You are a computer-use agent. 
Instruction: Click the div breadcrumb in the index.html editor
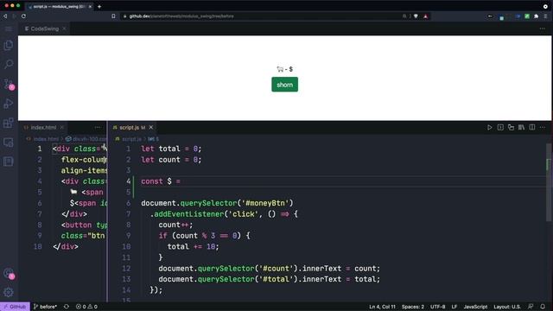86,139
